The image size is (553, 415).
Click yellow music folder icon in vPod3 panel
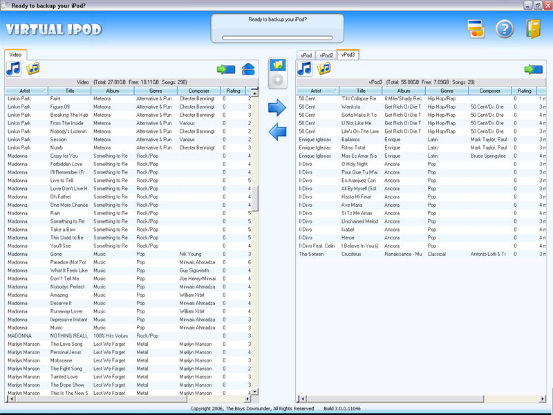coord(324,68)
